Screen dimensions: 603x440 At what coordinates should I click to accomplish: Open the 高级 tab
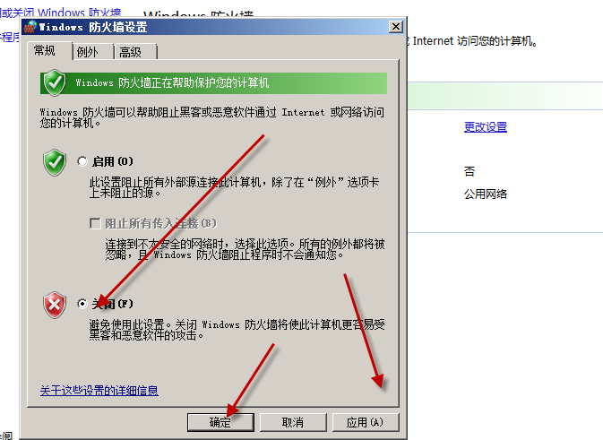pyautogui.click(x=136, y=52)
